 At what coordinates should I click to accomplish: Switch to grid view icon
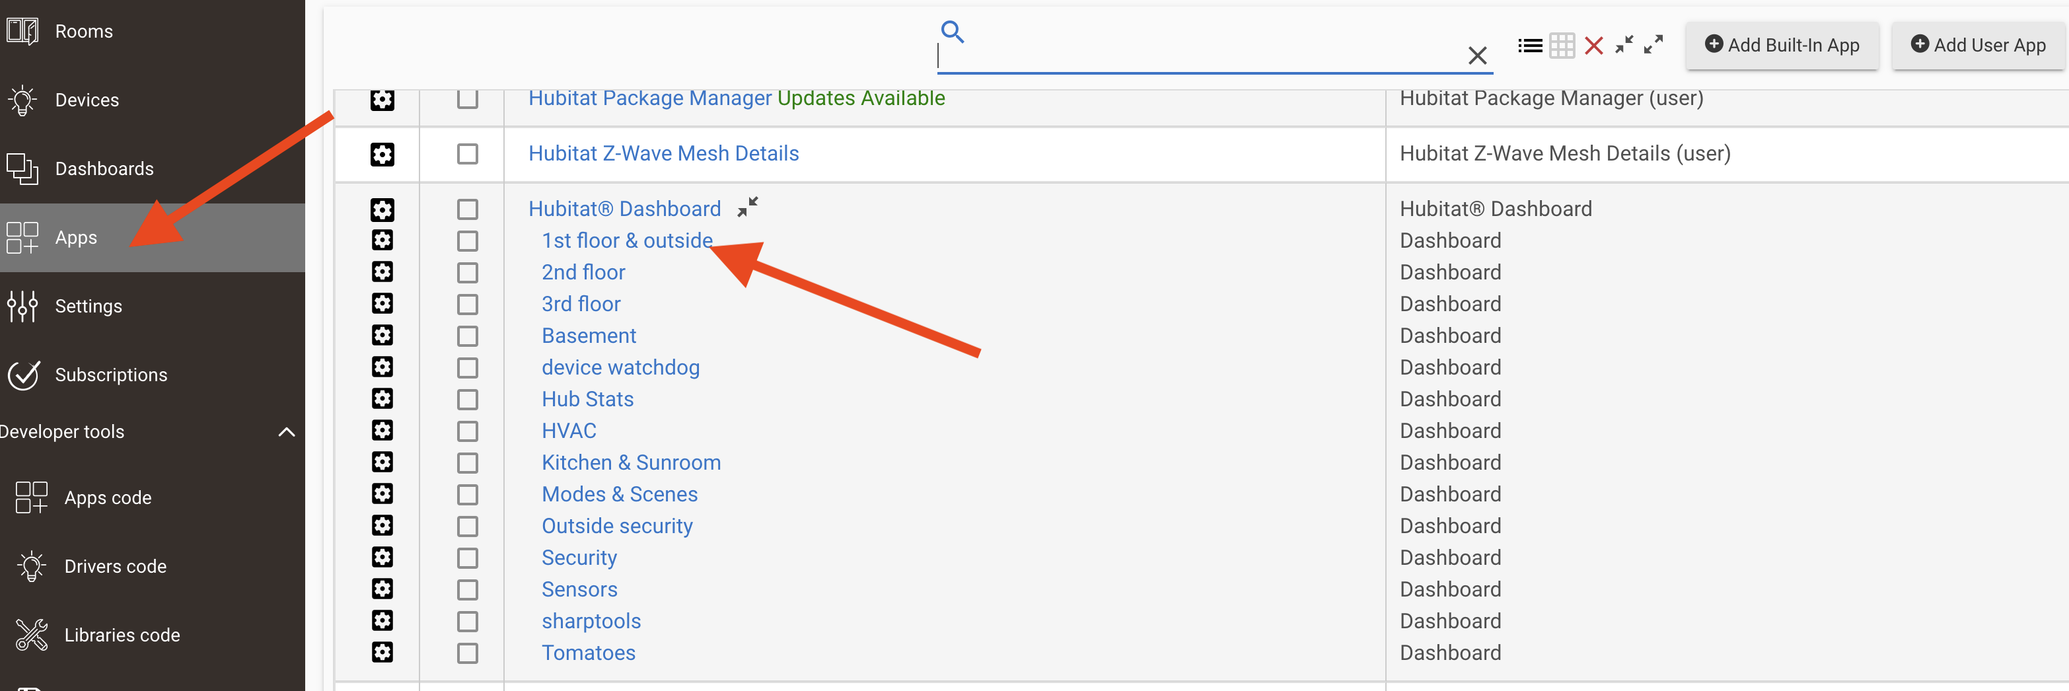pyautogui.click(x=1562, y=46)
